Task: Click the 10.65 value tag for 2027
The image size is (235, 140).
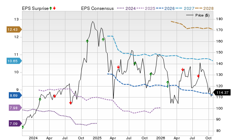Action: point(14,61)
